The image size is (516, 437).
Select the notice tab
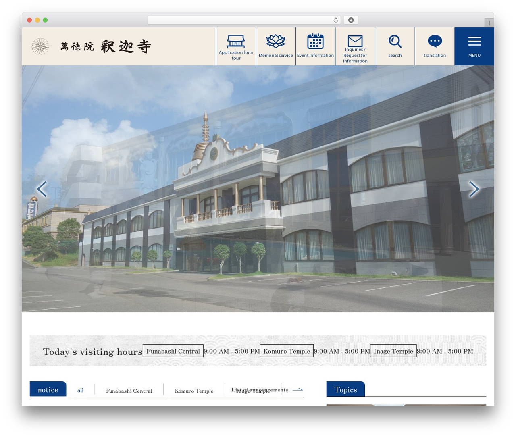(48, 389)
